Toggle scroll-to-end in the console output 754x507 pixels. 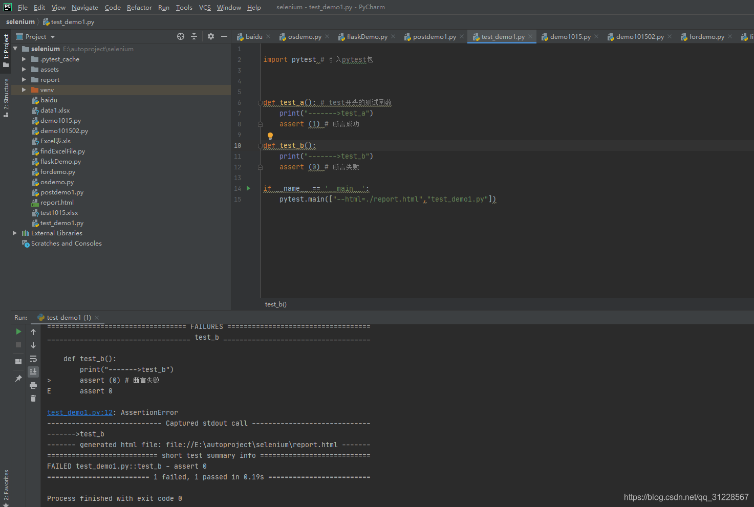pyautogui.click(x=33, y=372)
